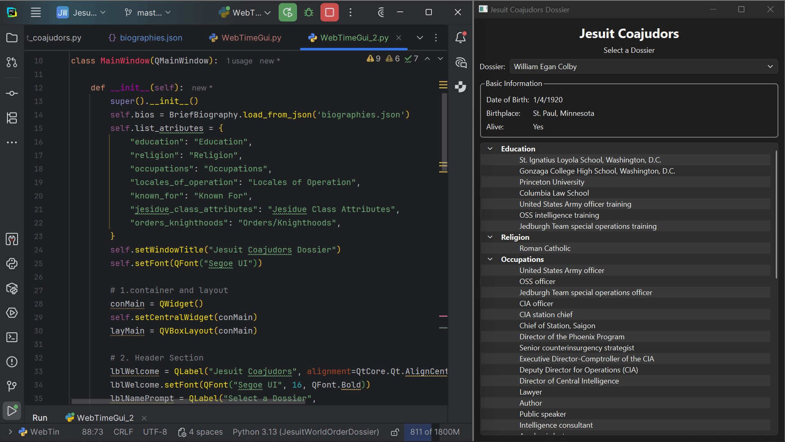Open the Python Console tool window
This screenshot has width=785, height=442.
[x=12, y=264]
